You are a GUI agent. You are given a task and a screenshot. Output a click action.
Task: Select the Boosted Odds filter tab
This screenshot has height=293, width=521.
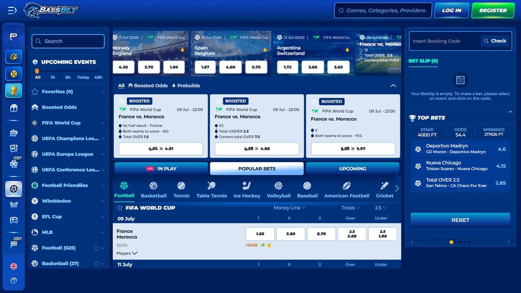148,86
